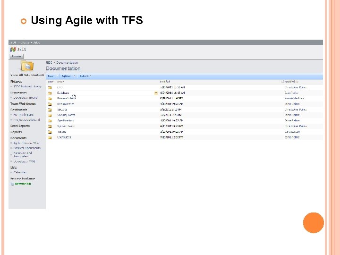Open Project Dashboard link
This screenshot has width=340, height=255.
point(26,119)
